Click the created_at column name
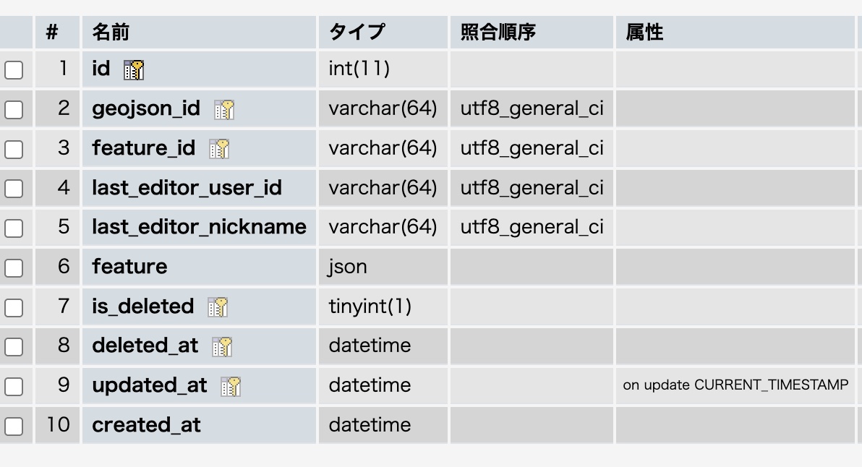The image size is (862, 467). tap(146, 425)
